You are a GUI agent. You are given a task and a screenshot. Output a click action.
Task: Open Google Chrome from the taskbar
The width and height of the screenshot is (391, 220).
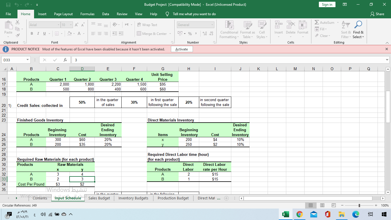click(299, 214)
